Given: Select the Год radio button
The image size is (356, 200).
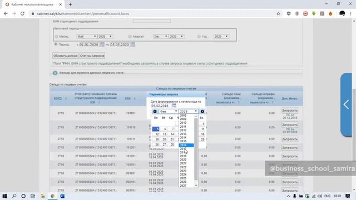Looking at the screenshot, I should click(199, 37).
